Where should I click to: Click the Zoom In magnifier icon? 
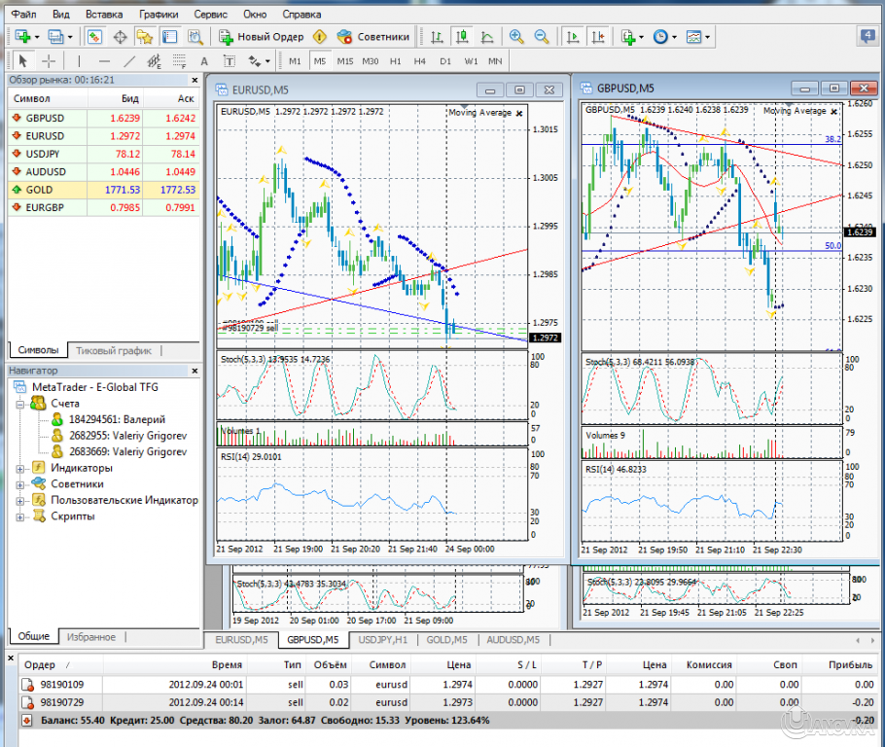click(516, 36)
